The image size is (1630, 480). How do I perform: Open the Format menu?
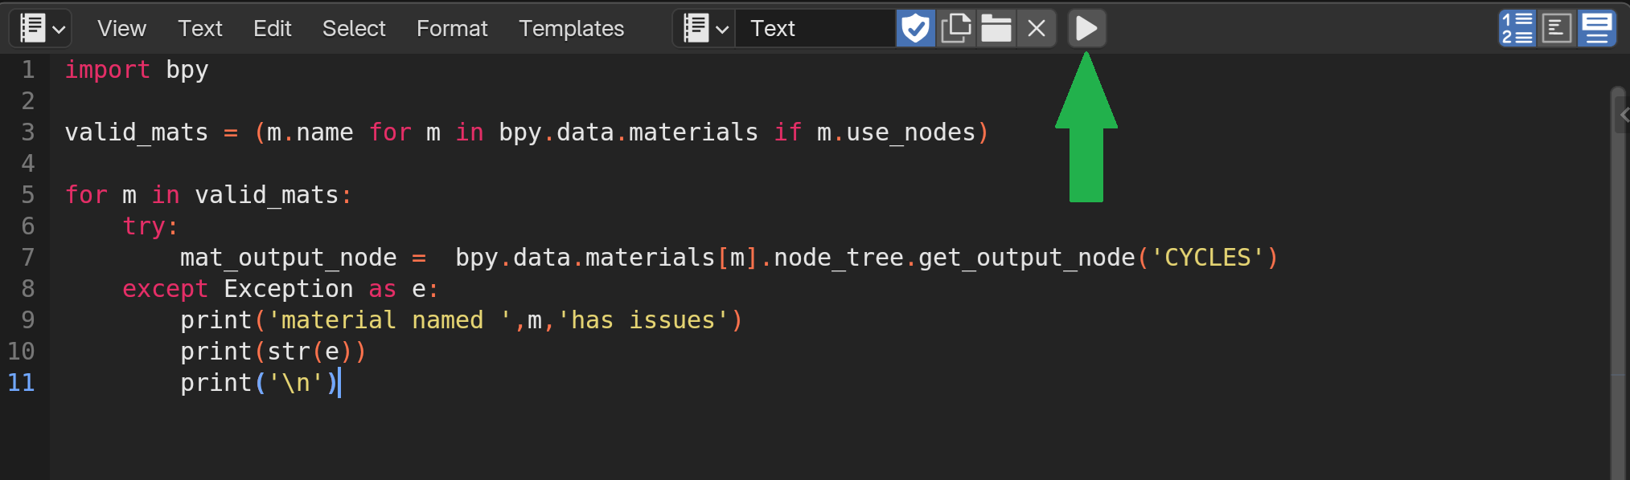tap(452, 29)
